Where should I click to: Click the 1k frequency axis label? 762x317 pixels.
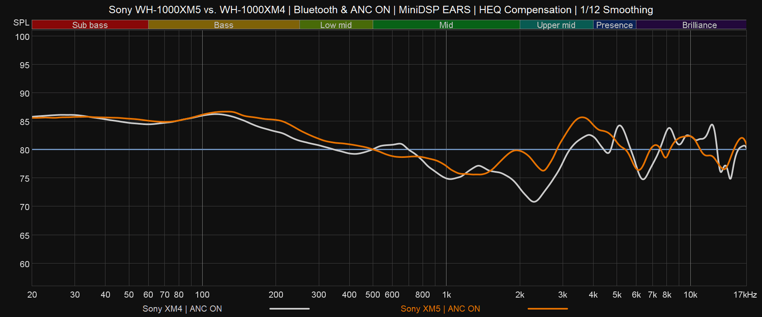click(446, 295)
